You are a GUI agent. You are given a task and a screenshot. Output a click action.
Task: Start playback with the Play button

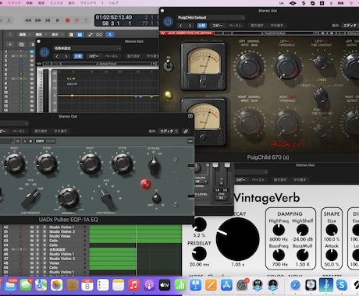(58, 20)
